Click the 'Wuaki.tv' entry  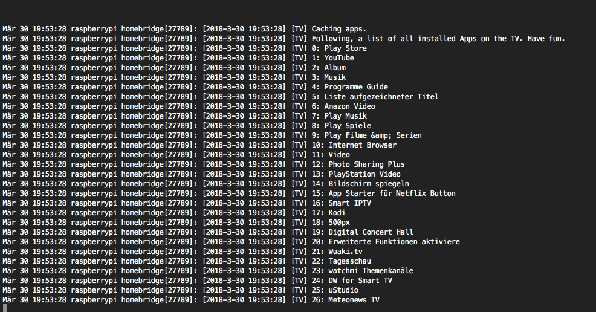pos(345,252)
